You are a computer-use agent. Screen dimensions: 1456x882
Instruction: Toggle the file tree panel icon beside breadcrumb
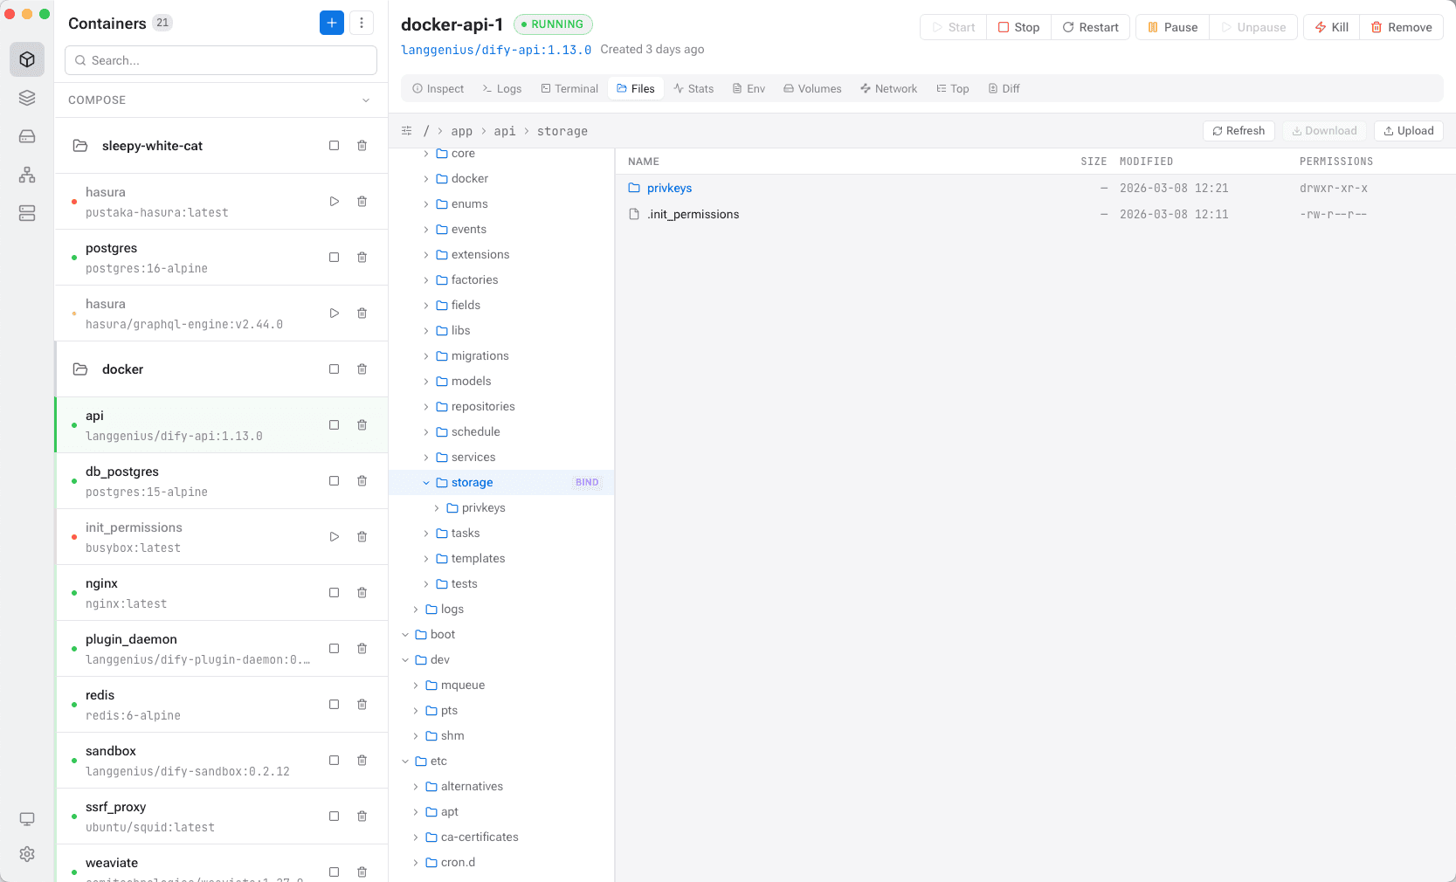coord(406,131)
